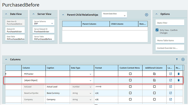
Task: Open Data Type dropdown for ActLead
Action: [x=82, y=87]
